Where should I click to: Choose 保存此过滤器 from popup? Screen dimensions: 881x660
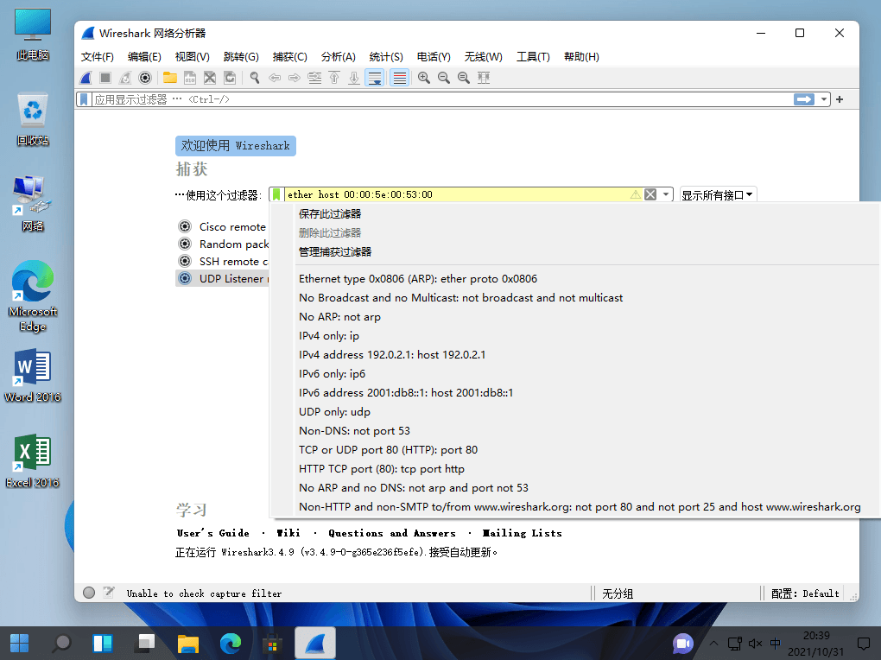point(574,214)
